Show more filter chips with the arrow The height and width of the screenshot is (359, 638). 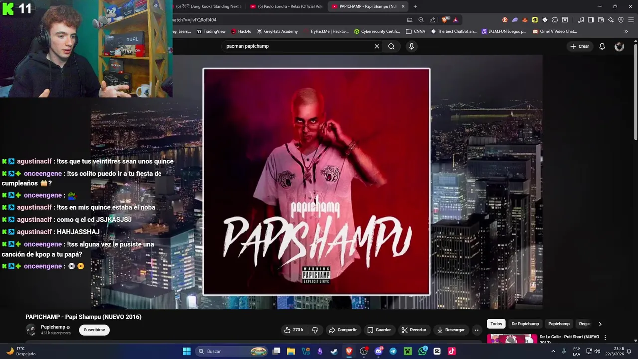point(600,324)
